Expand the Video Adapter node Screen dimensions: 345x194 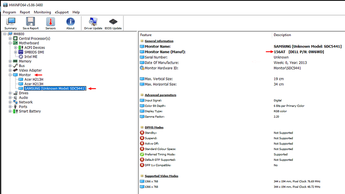(x=10, y=70)
